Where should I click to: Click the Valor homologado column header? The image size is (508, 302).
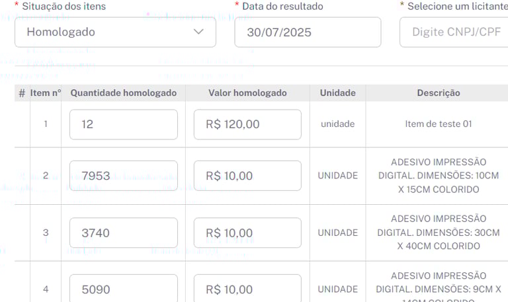pyautogui.click(x=247, y=93)
